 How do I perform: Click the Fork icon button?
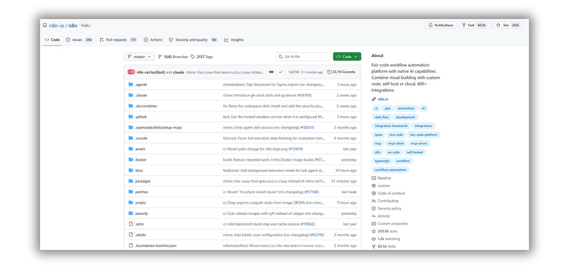464,25
